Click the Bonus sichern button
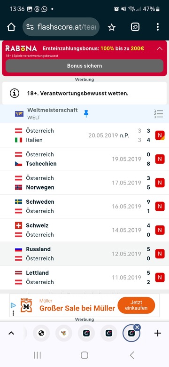 tap(84, 66)
